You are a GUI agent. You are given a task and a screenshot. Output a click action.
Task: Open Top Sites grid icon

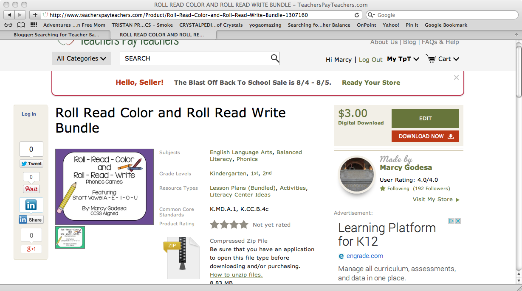click(34, 25)
